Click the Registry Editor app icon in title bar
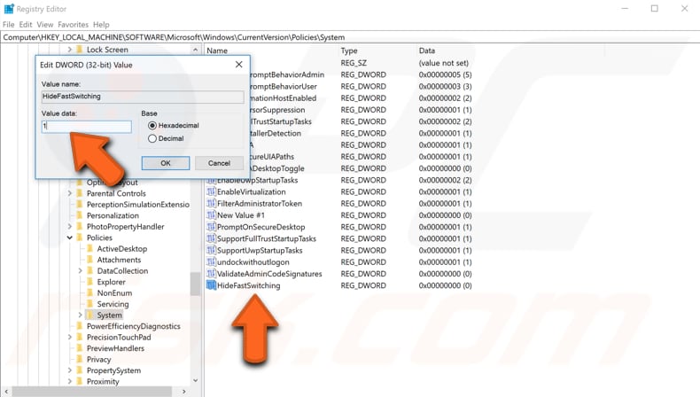 (9, 9)
